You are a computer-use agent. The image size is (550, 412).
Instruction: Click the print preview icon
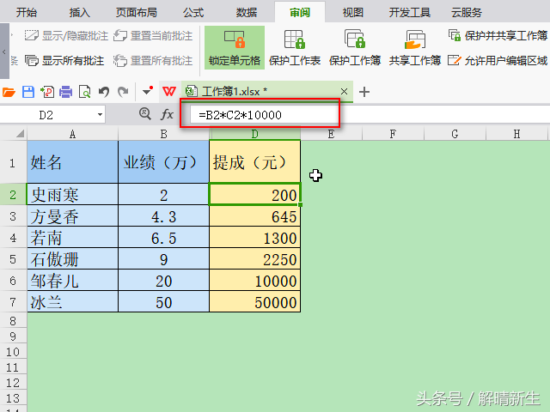(x=84, y=92)
